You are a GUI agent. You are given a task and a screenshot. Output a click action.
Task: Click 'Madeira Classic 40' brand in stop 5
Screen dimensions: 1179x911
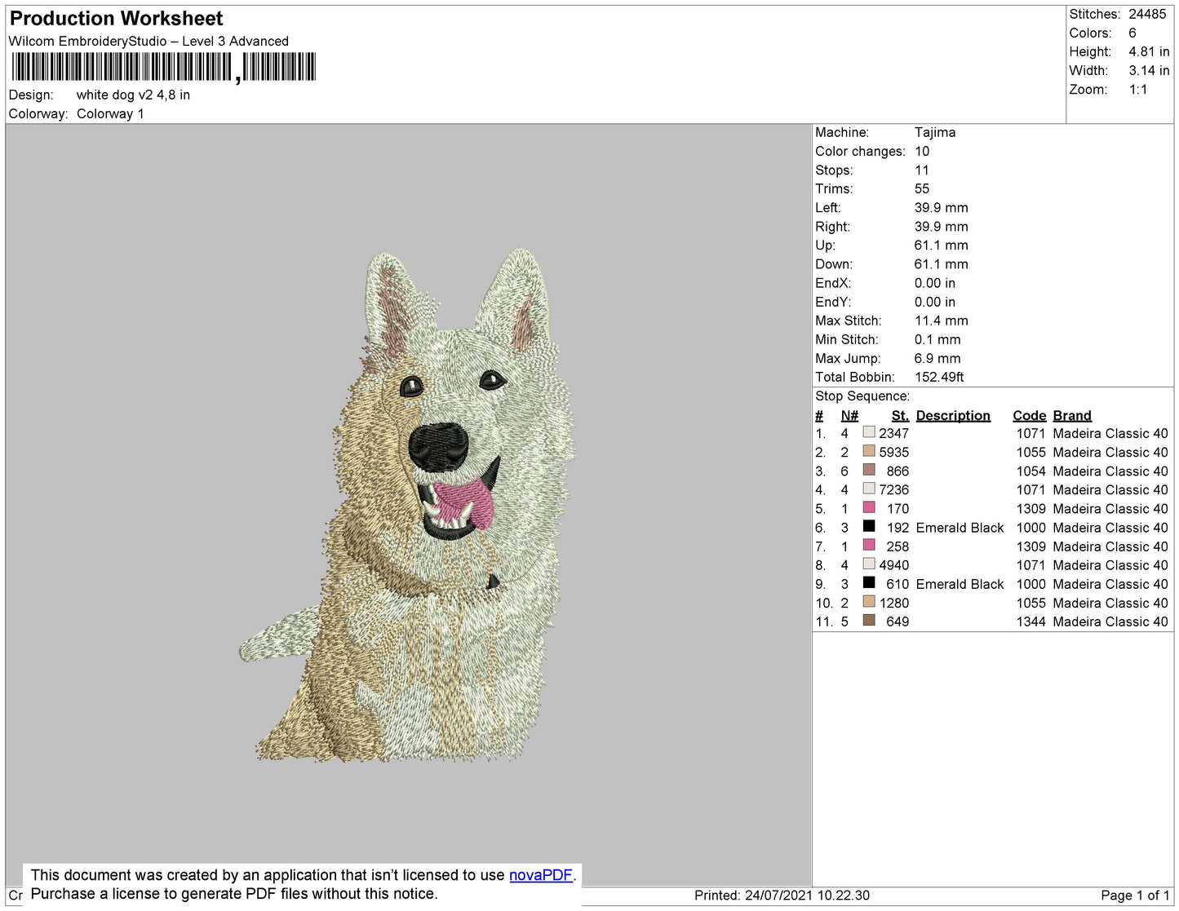(x=1110, y=508)
